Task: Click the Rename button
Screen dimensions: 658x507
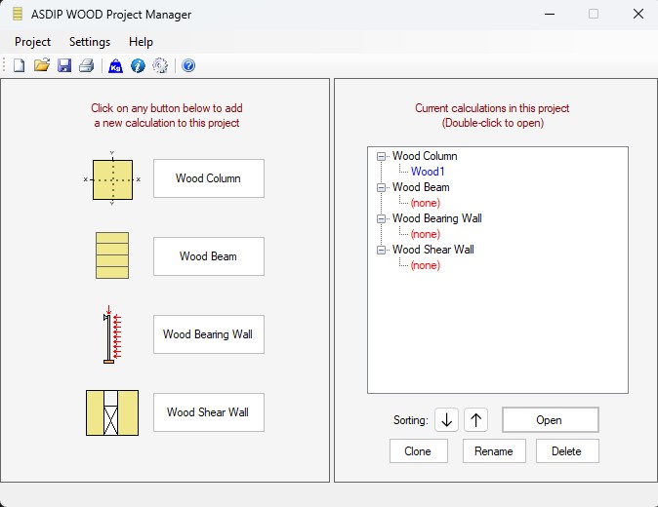Action: [x=494, y=451]
